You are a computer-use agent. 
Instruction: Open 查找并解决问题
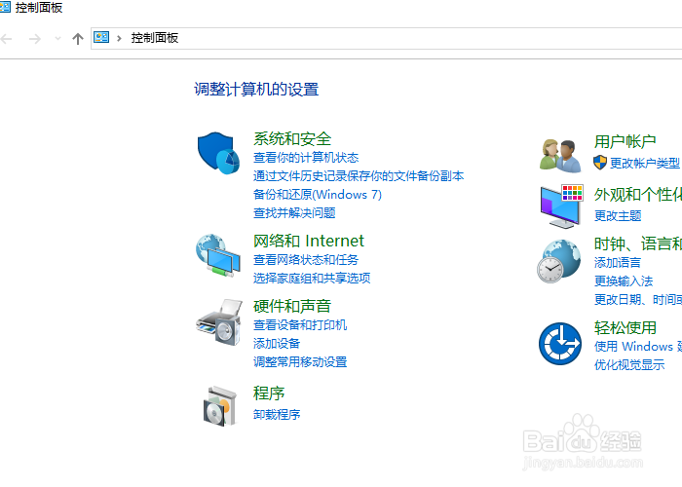[294, 213]
